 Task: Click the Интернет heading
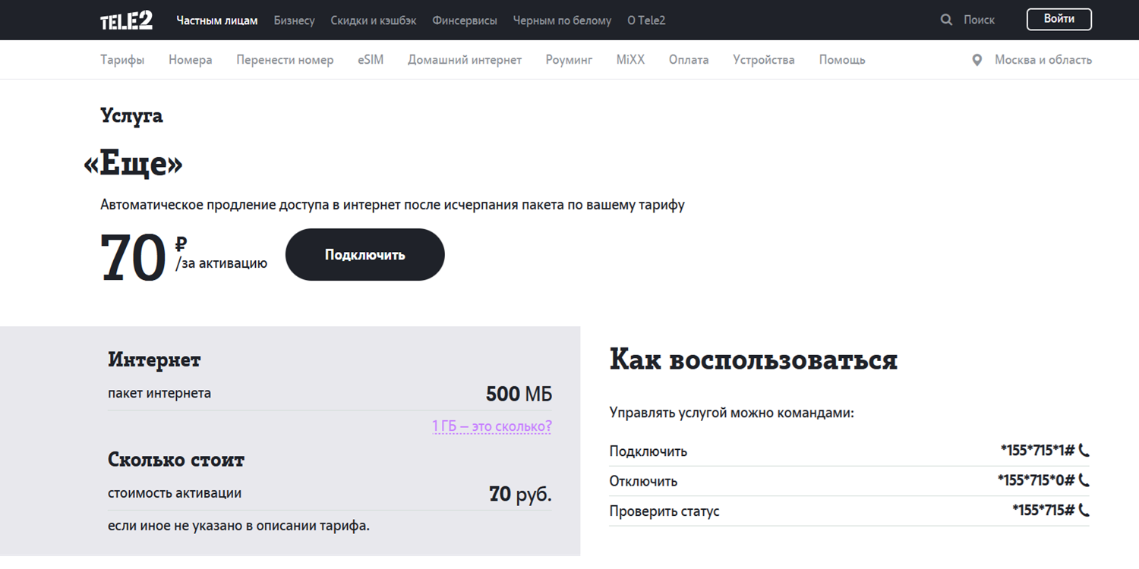tap(154, 360)
